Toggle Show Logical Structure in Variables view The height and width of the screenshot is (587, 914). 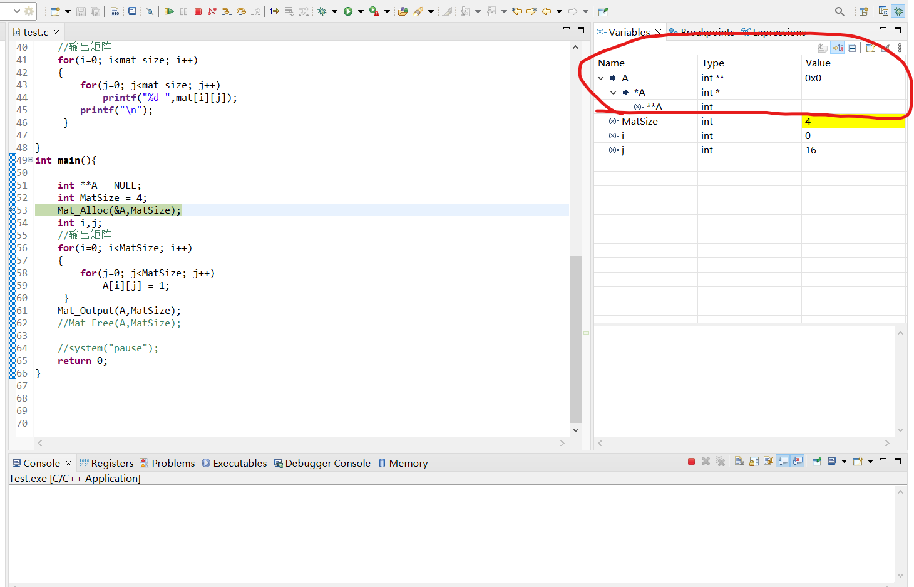pyautogui.click(x=837, y=48)
